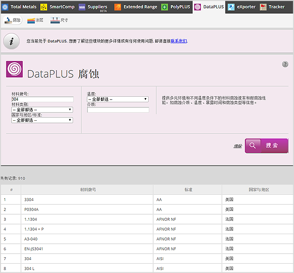This screenshot has height=273, width=294.
Task: Click the 涂层 coating layers icon
Action: pos(31,20)
